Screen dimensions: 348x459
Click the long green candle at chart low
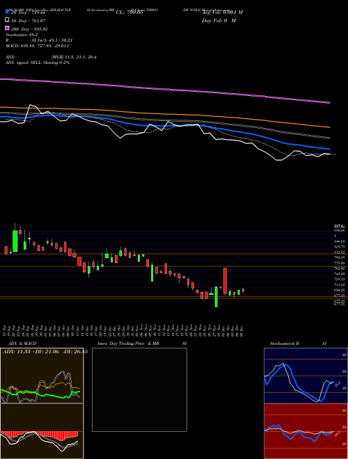click(216, 296)
